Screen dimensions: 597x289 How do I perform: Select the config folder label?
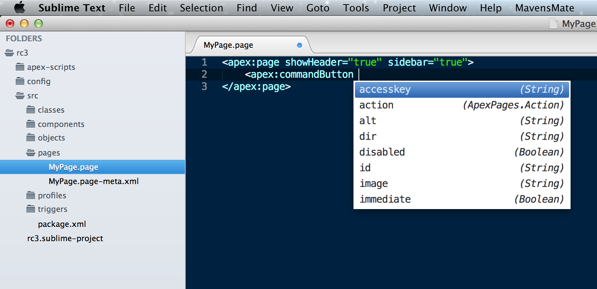coord(39,81)
